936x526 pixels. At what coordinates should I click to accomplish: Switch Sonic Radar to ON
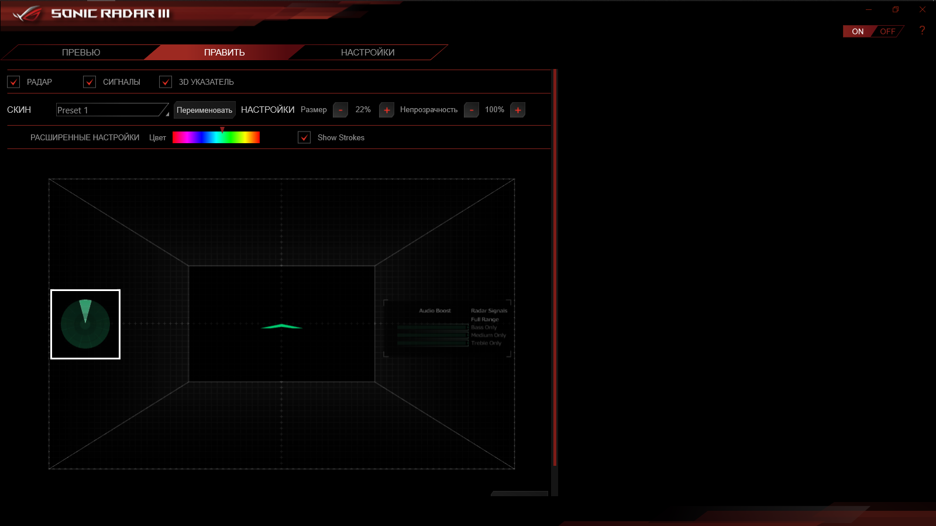tap(858, 32)
